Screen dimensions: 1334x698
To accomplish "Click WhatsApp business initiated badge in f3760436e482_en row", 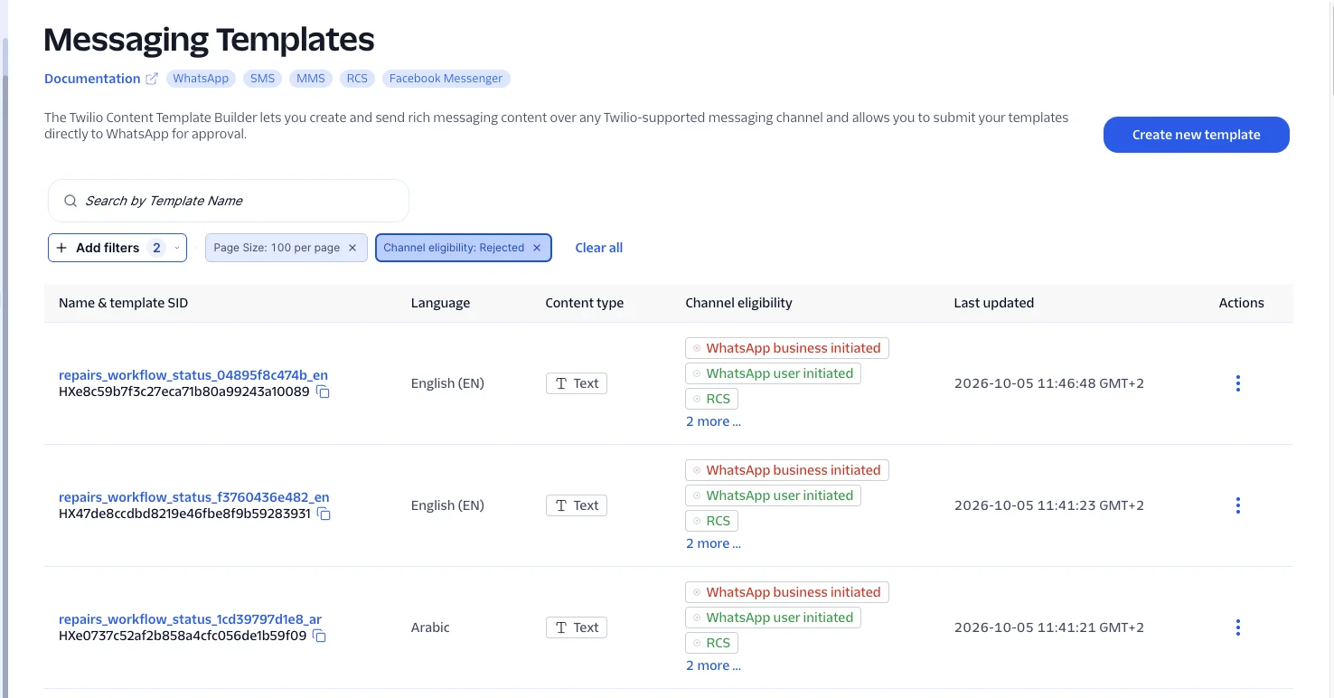I will [x=787, y=470].
